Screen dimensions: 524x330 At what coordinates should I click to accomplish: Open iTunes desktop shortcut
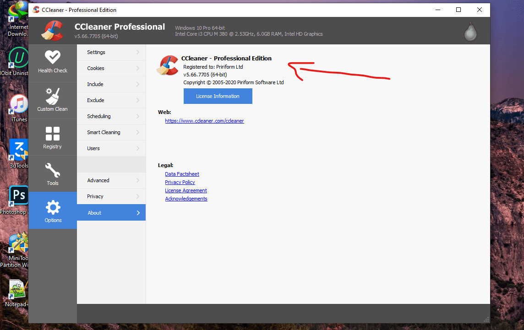pyautogui.click(x=19, y=108)
